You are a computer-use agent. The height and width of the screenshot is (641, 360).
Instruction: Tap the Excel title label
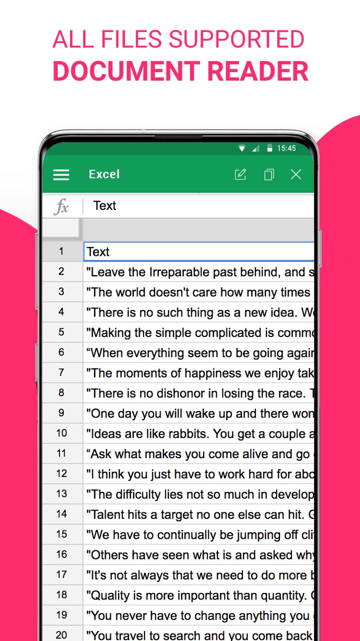[104, 174]
